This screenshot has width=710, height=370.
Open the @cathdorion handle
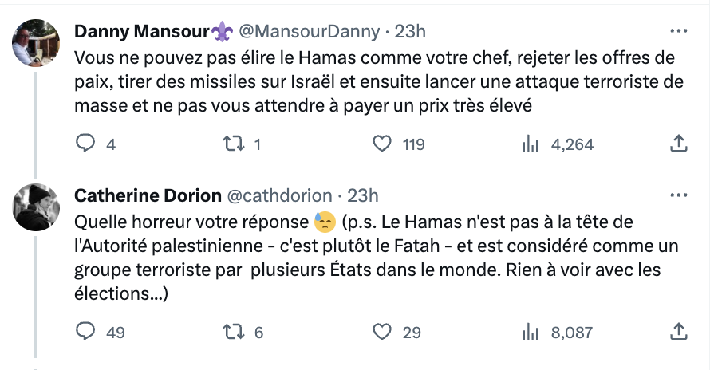(279, 195)
